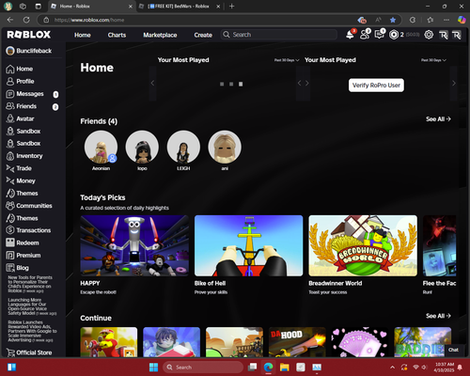
Task: Open the BADDIE game in Continue
Action: point(423,342)
